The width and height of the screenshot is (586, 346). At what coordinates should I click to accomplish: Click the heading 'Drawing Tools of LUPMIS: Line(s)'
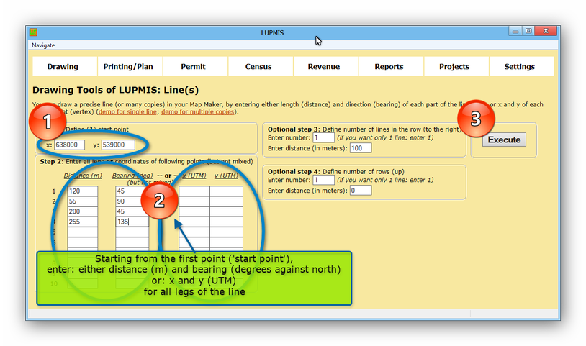[115, 90]
